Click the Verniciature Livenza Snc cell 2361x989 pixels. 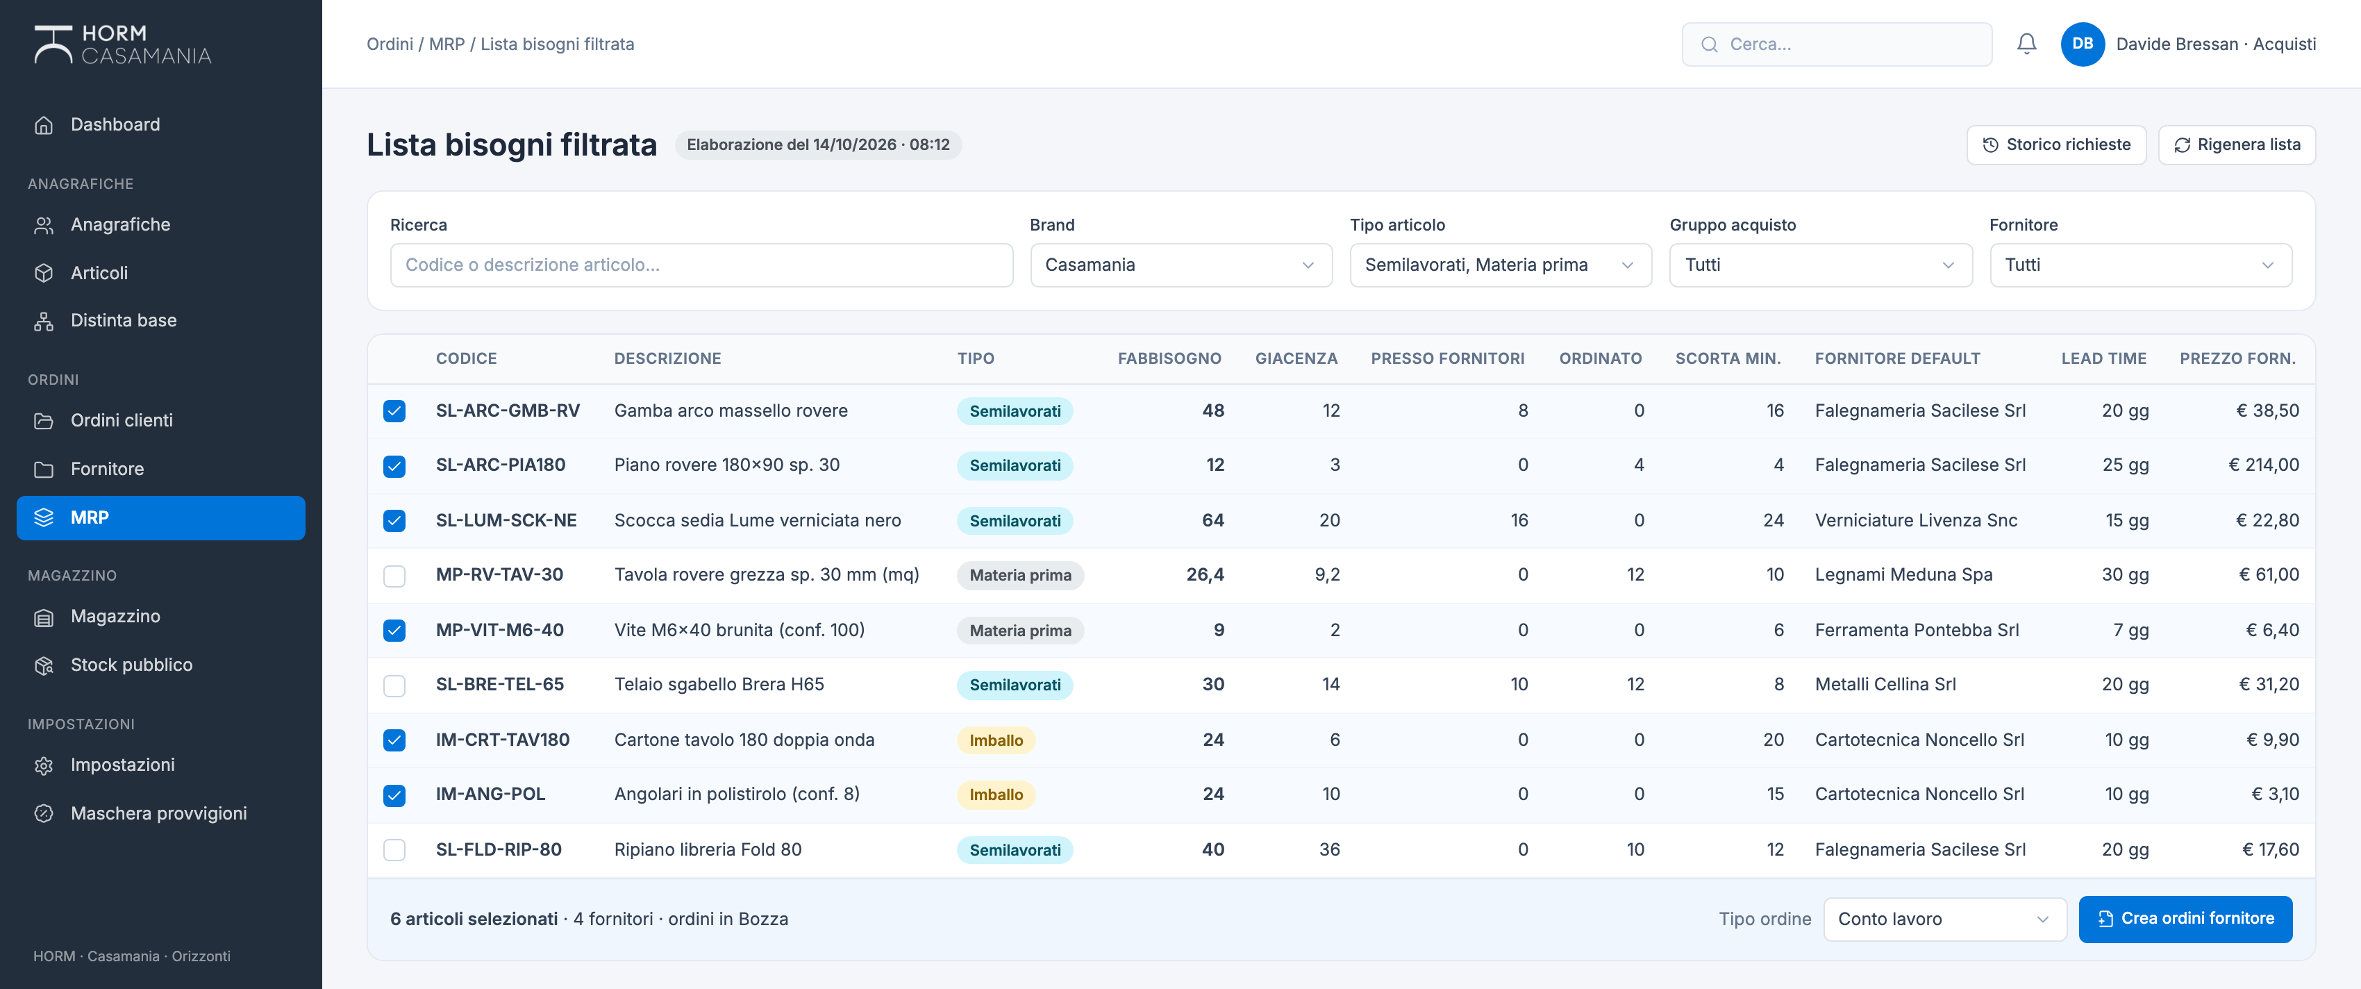click(1916, 521)
